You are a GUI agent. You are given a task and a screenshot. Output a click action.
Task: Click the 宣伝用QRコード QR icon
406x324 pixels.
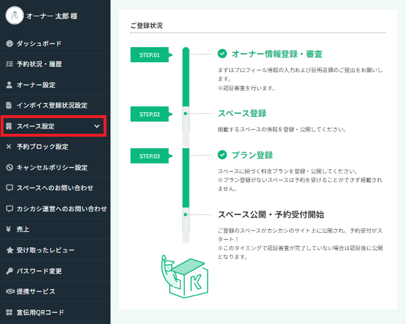point(9,312)
